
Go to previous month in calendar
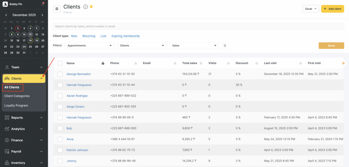pos(6,15)
